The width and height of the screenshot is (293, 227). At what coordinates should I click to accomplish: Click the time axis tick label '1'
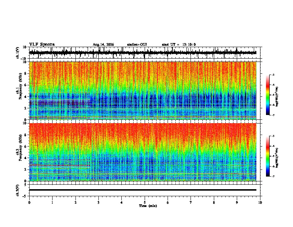tap(53, 203)
